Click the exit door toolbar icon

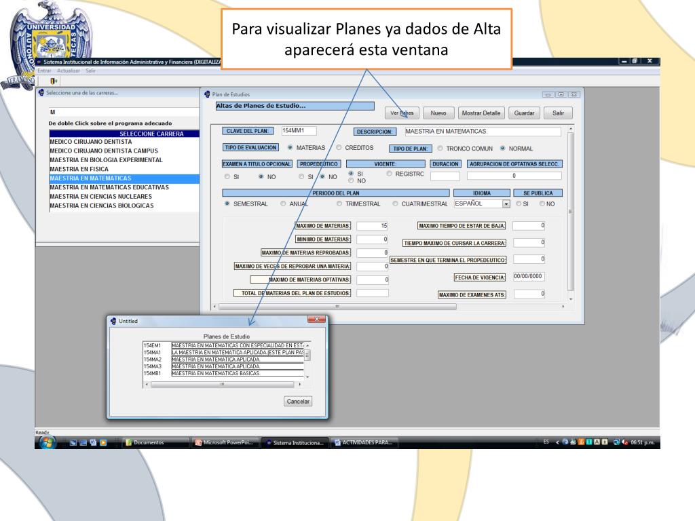[x=54, y=81]
